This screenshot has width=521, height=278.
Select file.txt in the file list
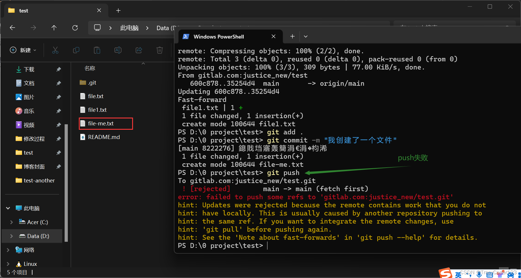[x=96, y=96]
